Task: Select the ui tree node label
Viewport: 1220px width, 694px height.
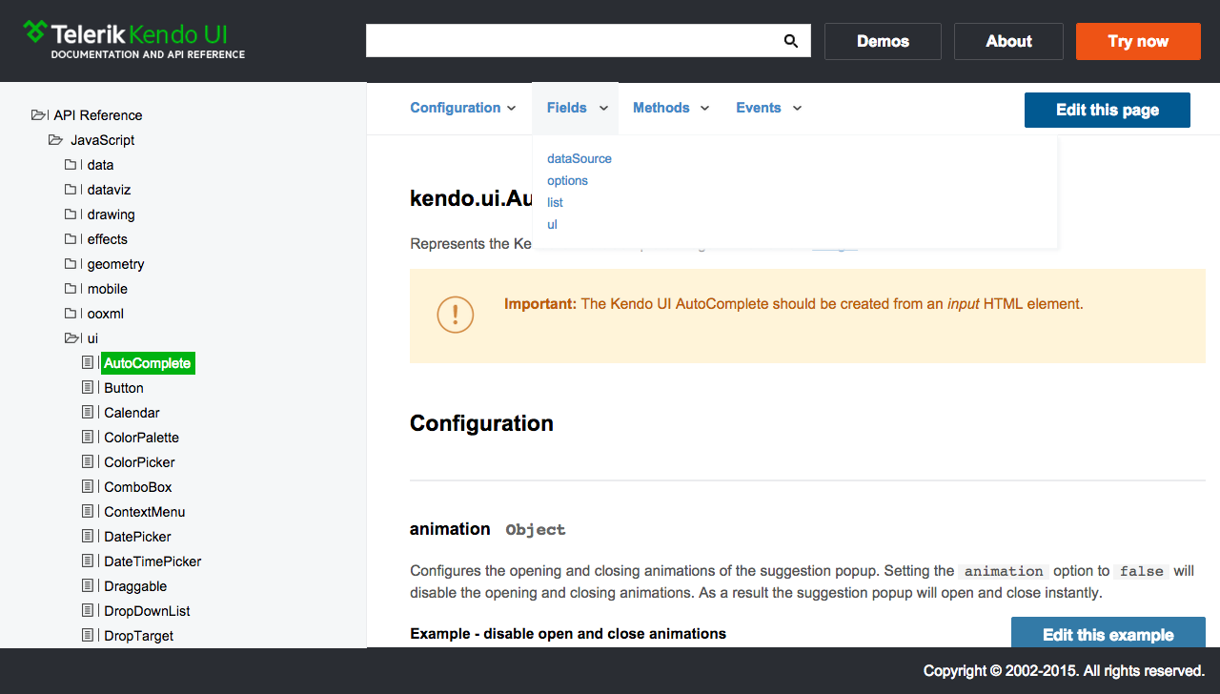Action: [92, 338]
